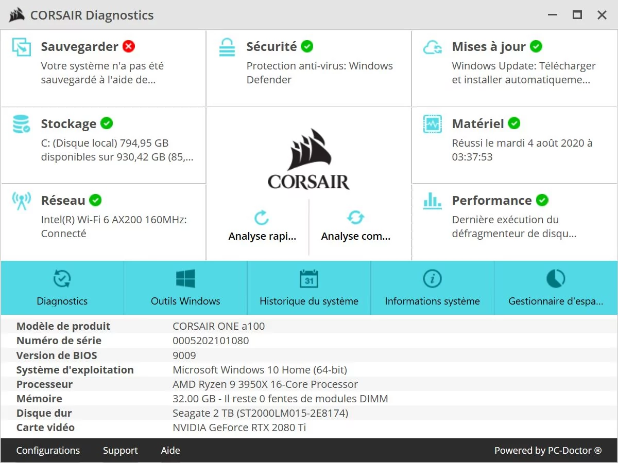Click the green checkmark next to Mises à jour

[x=536, y=46]
